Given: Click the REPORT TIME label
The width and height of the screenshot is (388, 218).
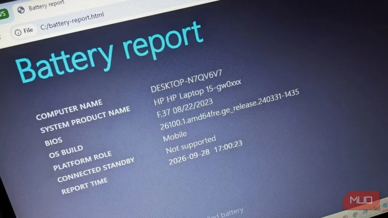Looking at the screenshot, I should (84, 186).
